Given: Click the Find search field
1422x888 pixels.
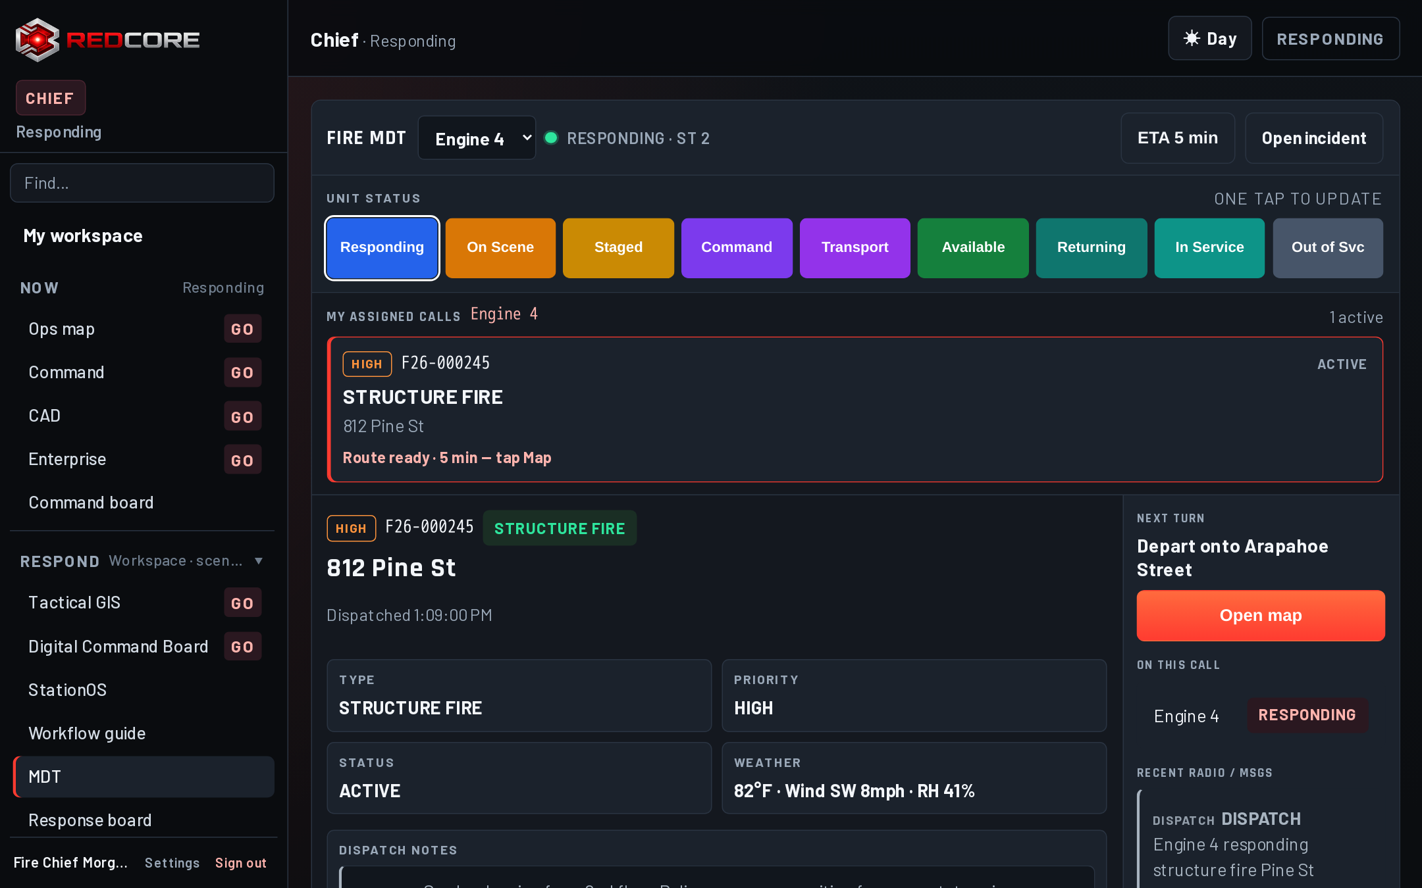Looking at the screenshot, I should point(142,183).
